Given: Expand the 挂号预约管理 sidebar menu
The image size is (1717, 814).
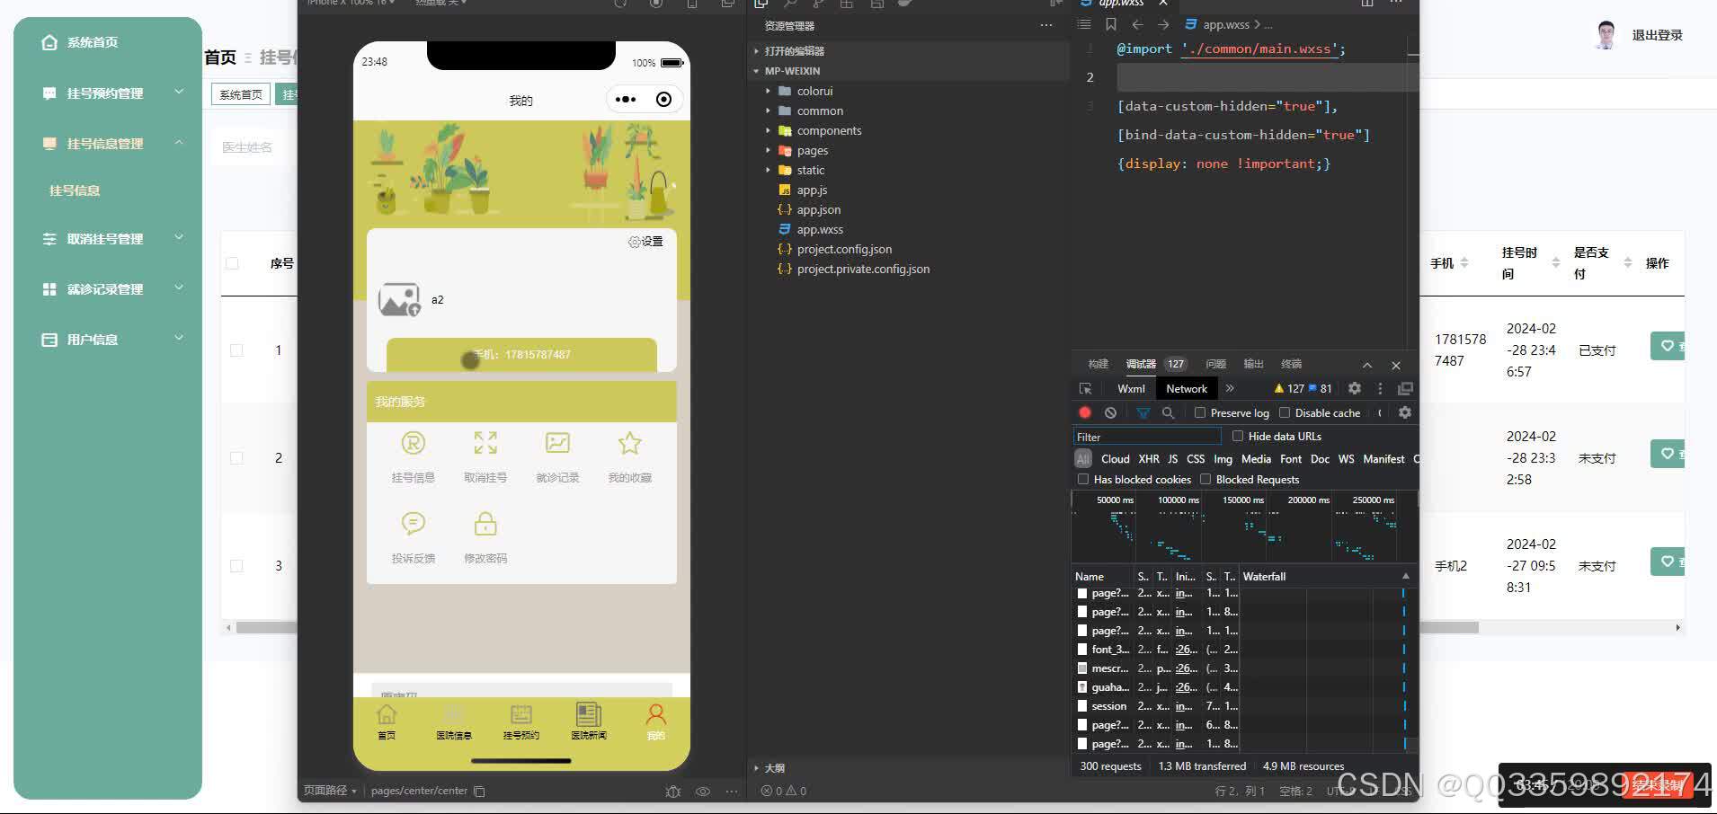Looking at the screenshot, I should [x=112, y=93].
